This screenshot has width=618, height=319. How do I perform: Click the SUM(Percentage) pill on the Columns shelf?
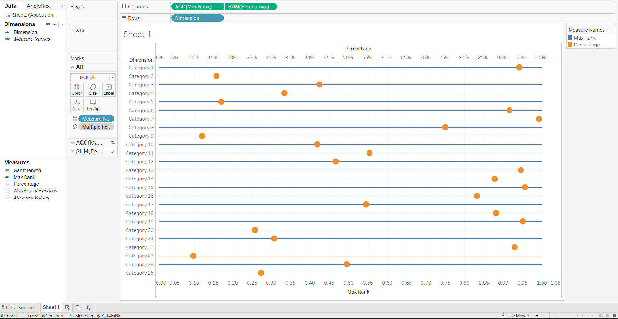click(251, 6)
